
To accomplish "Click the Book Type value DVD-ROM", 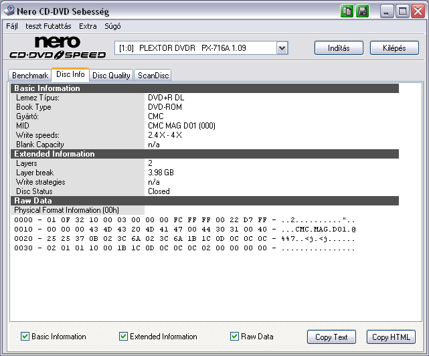I will 165,107.
